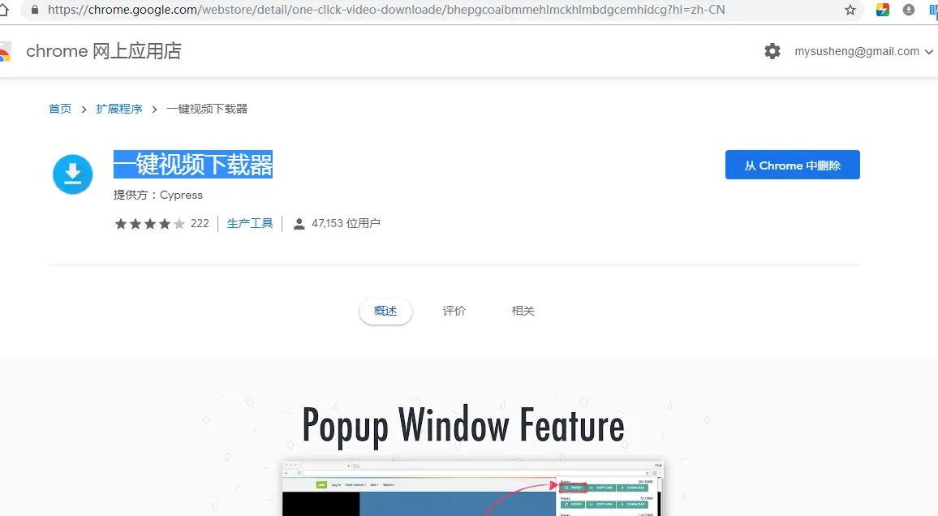Image resolution: width=938 pixels, height=516 pixels.
Task: Click the browser home icon
Action: [x=3, y=10]
